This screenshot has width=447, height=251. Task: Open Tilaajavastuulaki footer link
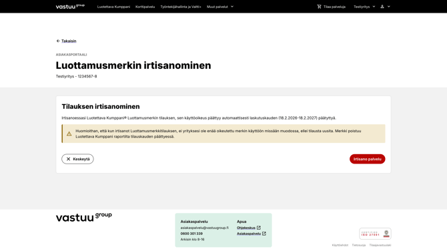[380, 245]
